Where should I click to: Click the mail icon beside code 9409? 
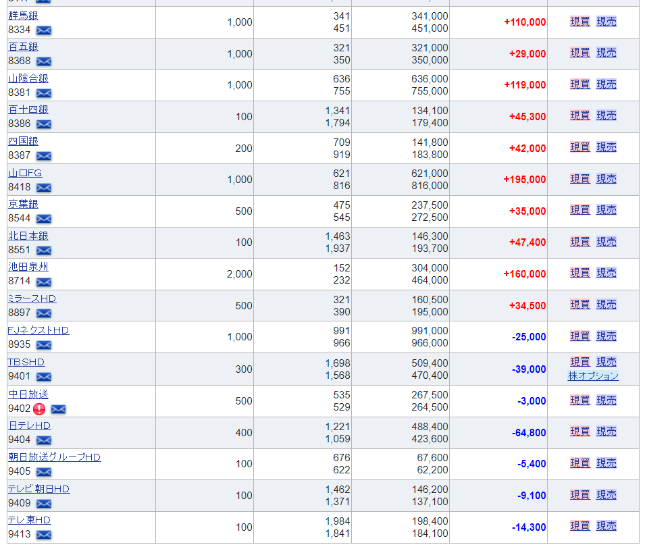pos(44,504)
